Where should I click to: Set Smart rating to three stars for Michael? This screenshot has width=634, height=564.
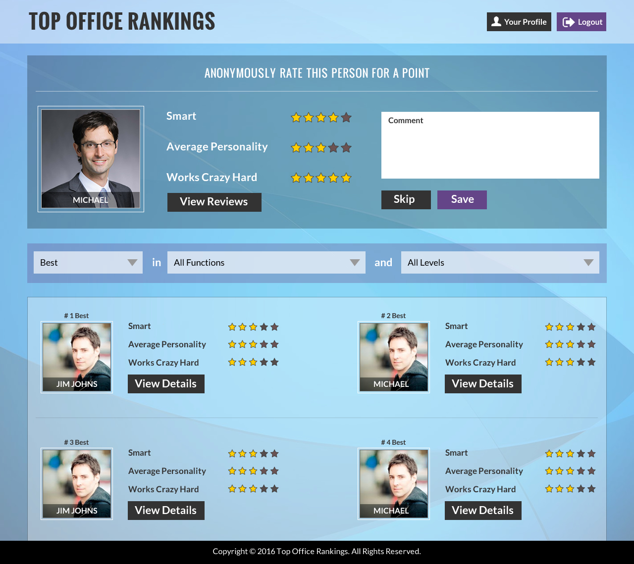pyautogui.click(x=321, y=117)
